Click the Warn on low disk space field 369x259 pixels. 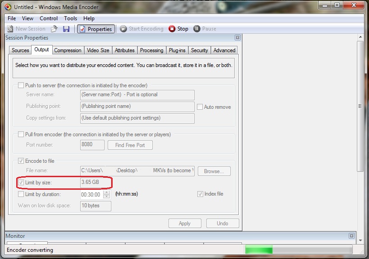coord(96,206)
